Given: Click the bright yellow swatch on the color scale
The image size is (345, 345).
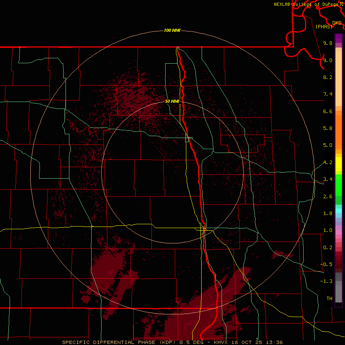Looking at the screenshot, I should tap(338, 164).
